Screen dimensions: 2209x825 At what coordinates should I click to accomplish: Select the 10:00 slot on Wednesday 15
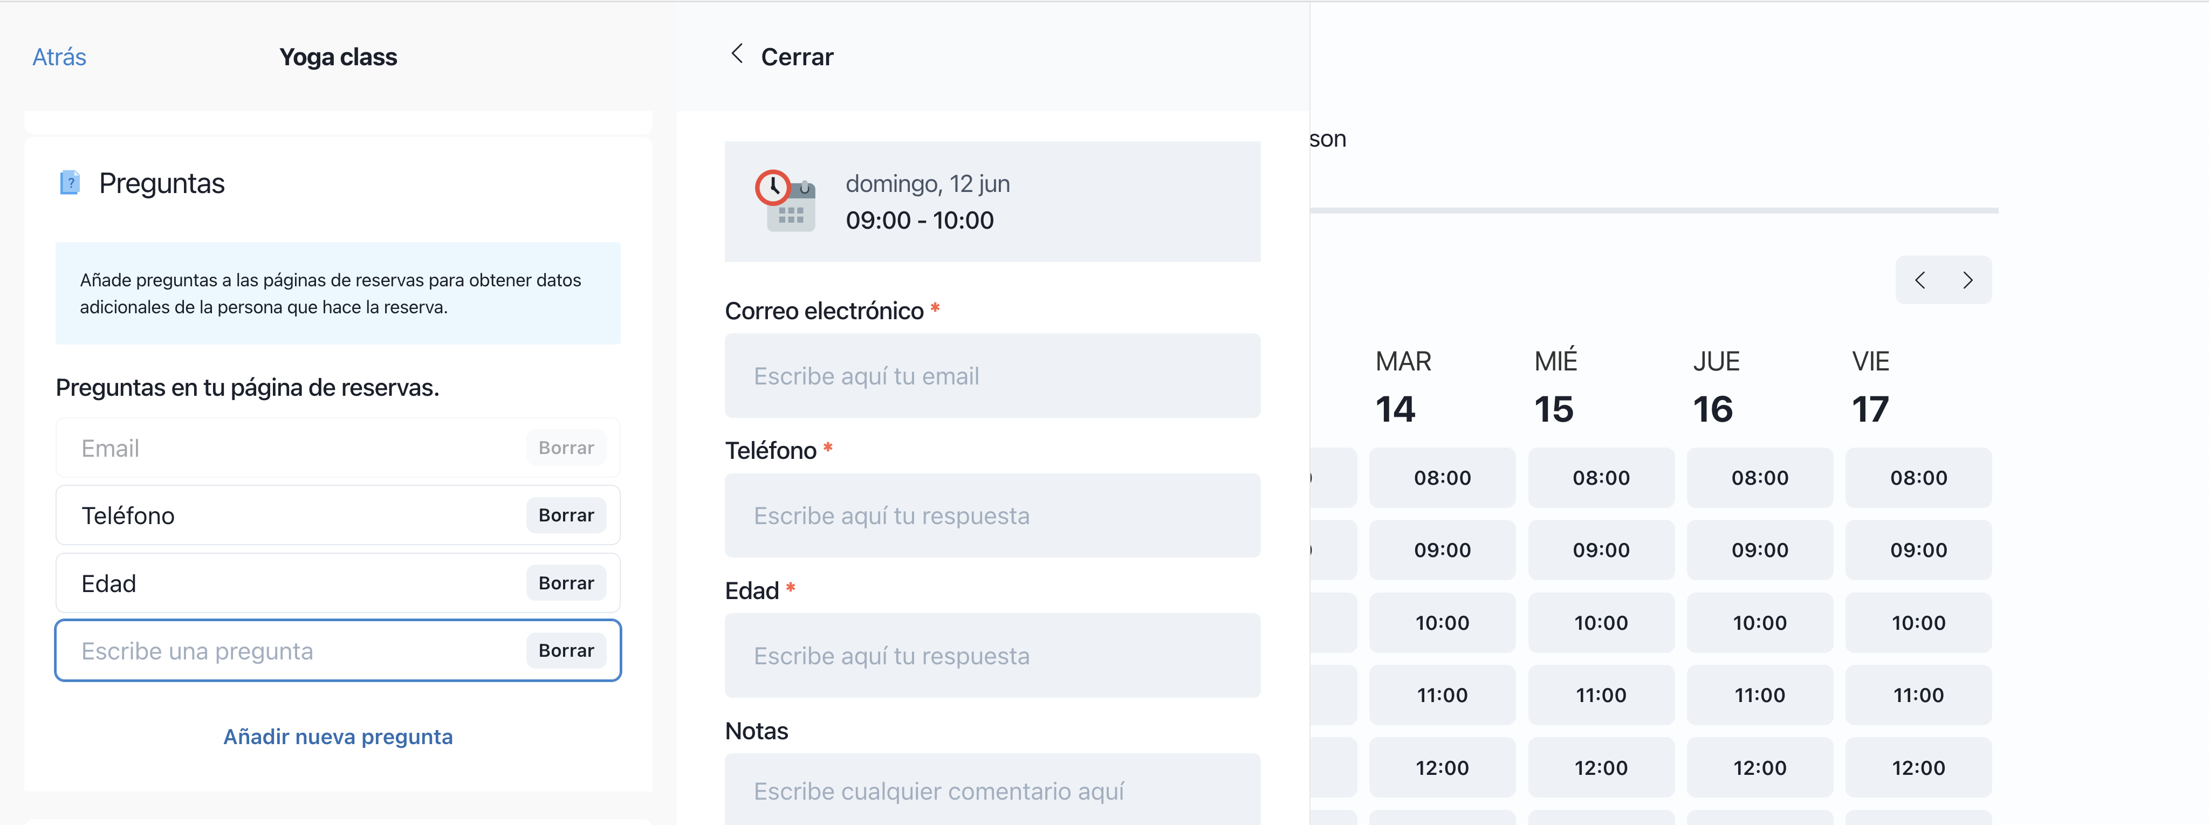pos(1601,623)
